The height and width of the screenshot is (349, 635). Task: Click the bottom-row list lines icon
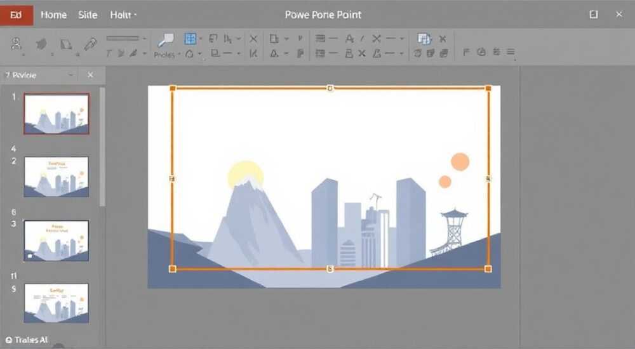coord(320,53)
